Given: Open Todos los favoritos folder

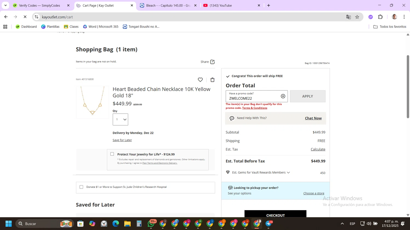Looking at the screenshot, I should pos(390,27).
